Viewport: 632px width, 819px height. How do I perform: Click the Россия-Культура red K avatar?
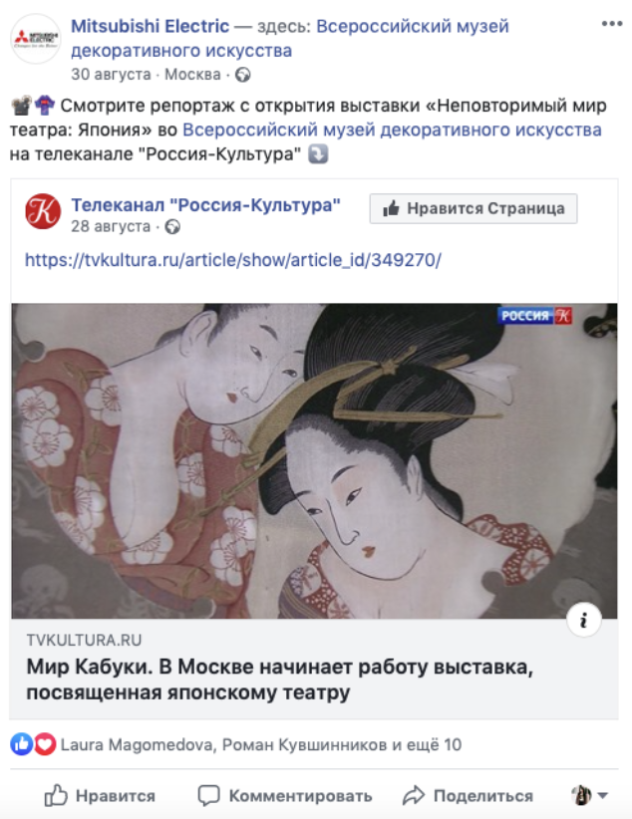(x=43, y=211)
